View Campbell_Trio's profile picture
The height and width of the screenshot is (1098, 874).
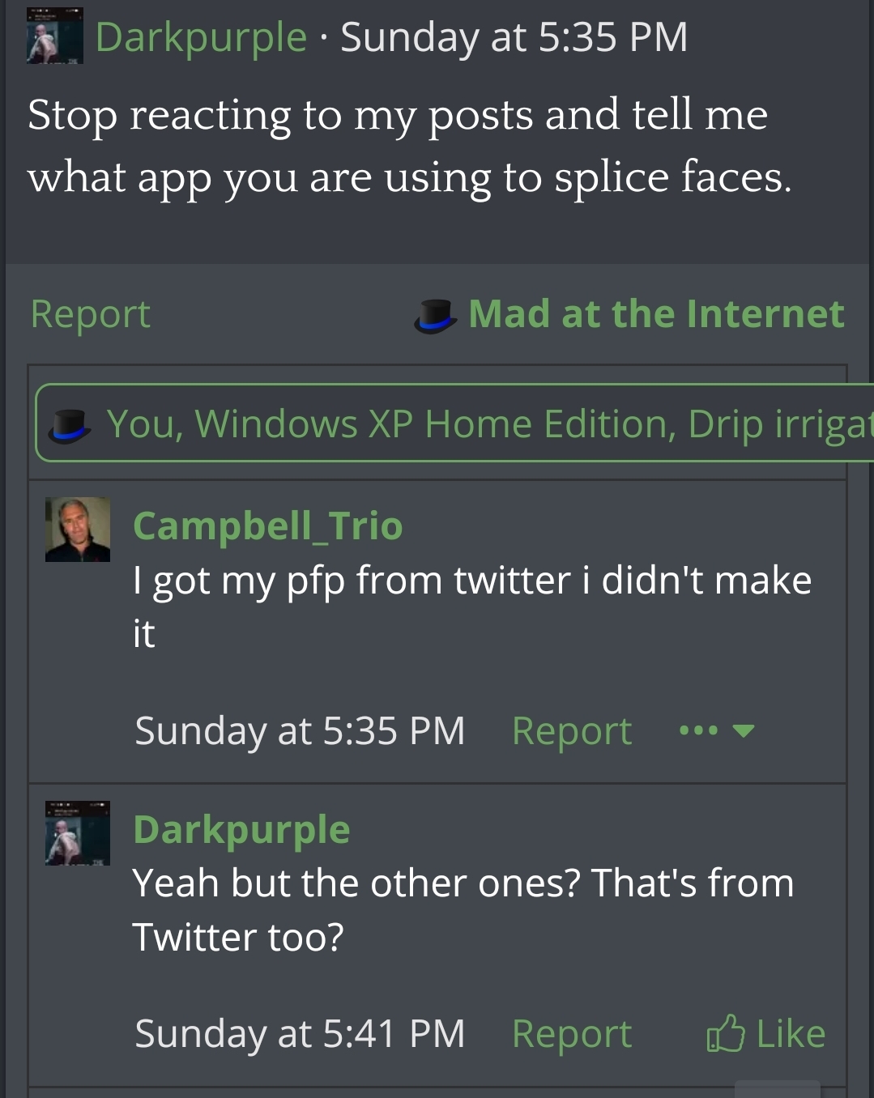[x=78, y=530]
